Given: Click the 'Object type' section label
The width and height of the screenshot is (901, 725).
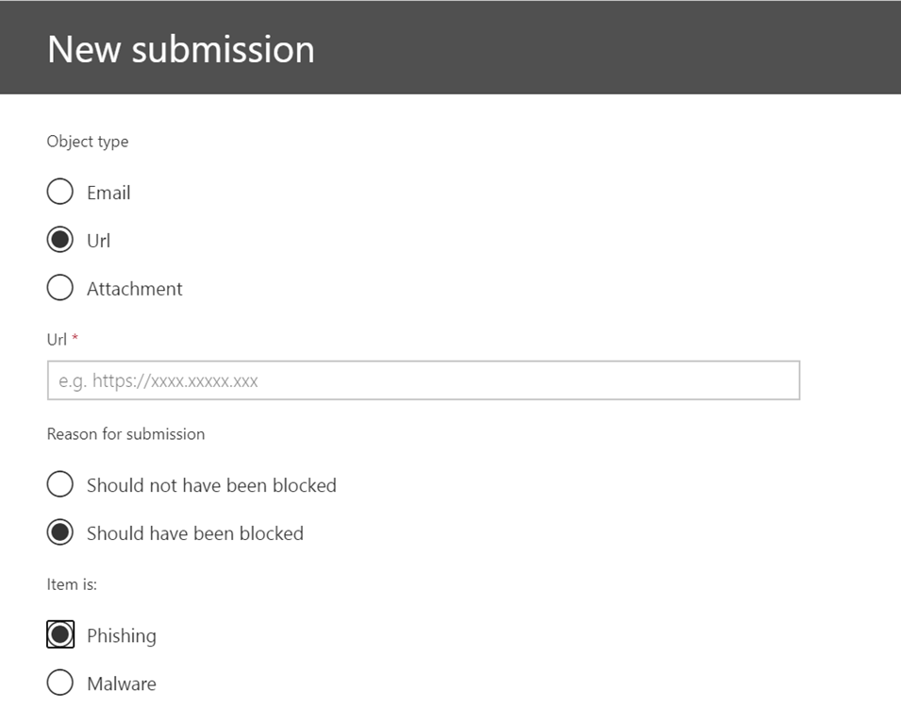Looking at the screenshot, I should 88,142.
